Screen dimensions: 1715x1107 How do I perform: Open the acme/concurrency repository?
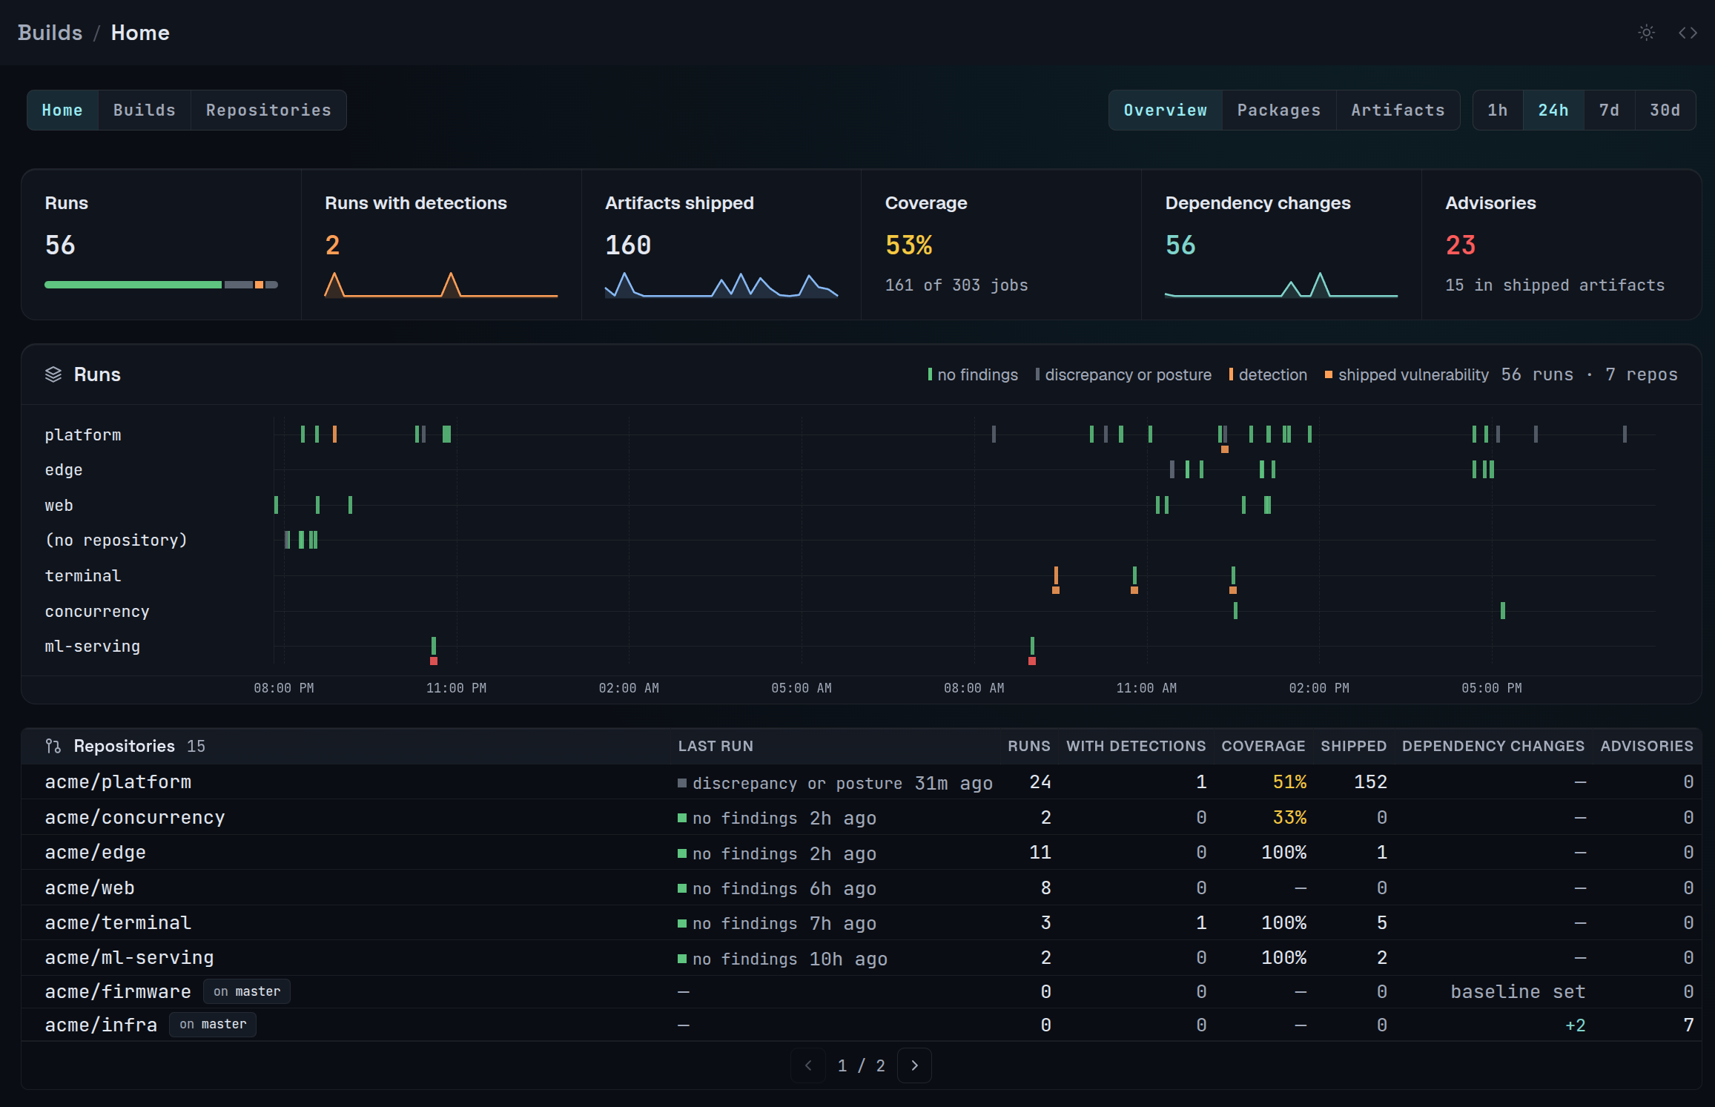[861, 817]
